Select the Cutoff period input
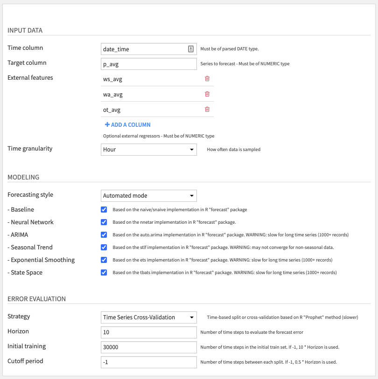Viewport: 378px width, 379px height. [149, 362]
